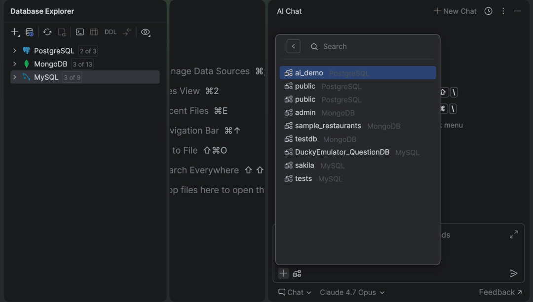The height and width of the screenshot is (302, 533).
Task: Click the jump to source arrow icon
Action: click(x=127, y=32)
